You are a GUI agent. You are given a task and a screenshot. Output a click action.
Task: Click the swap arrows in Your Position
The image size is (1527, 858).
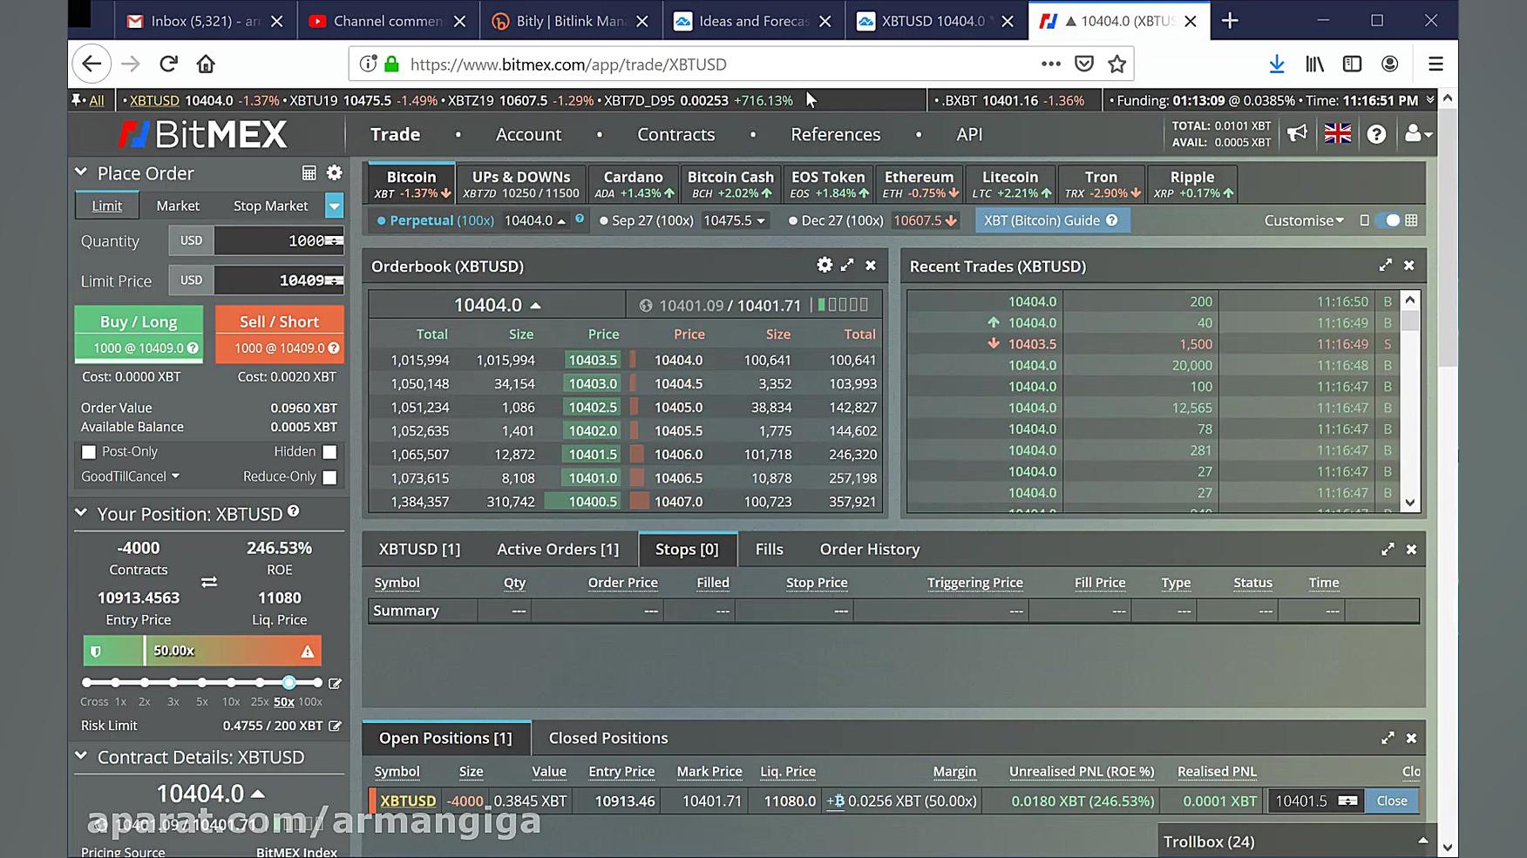pyautogui.click(x=209, y=582)
